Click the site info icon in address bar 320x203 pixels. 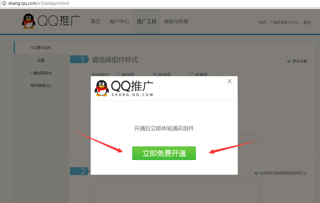click(x=4, y=4)
